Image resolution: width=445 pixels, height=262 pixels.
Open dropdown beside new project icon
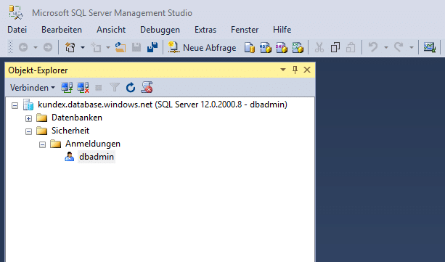(x=83, y=47)
